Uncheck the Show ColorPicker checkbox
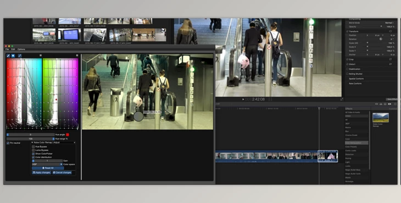401x203 pixels. [x=34, y=154]
